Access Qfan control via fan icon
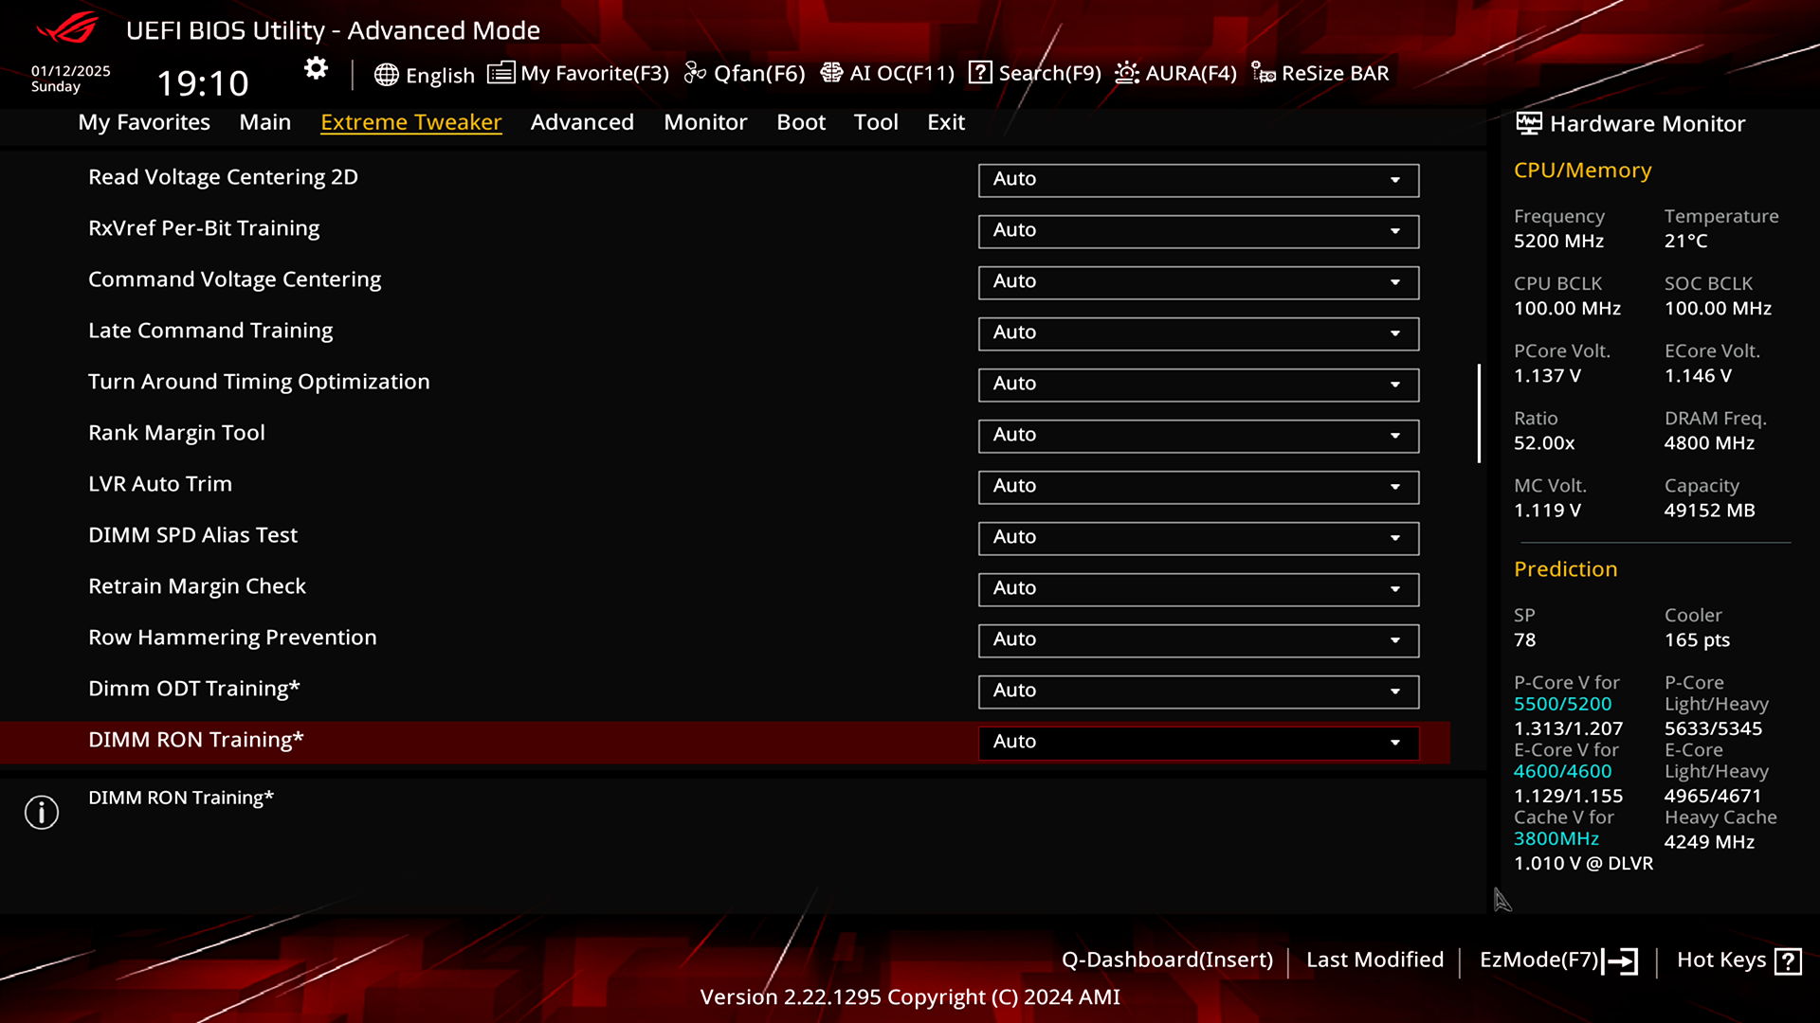 click(x=695, y=72)
